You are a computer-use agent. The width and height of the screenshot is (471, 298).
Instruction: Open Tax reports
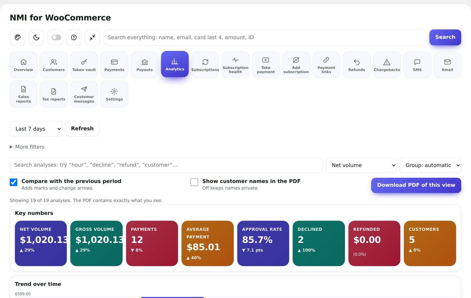pos(54,94)
